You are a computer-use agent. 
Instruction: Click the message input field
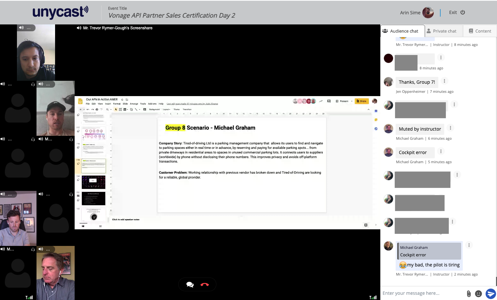click(422, 293)
